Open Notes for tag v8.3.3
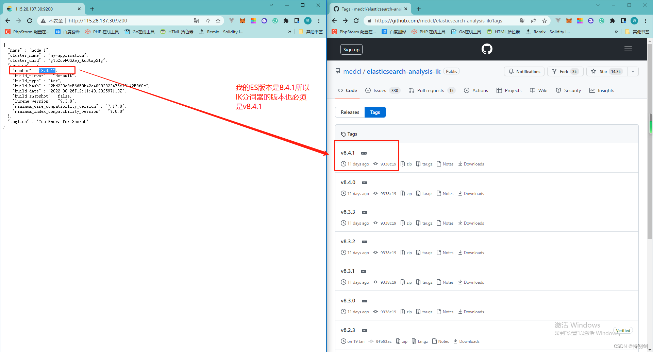Image resolution: width=653 pixels, height=352 pixels. 445,223
